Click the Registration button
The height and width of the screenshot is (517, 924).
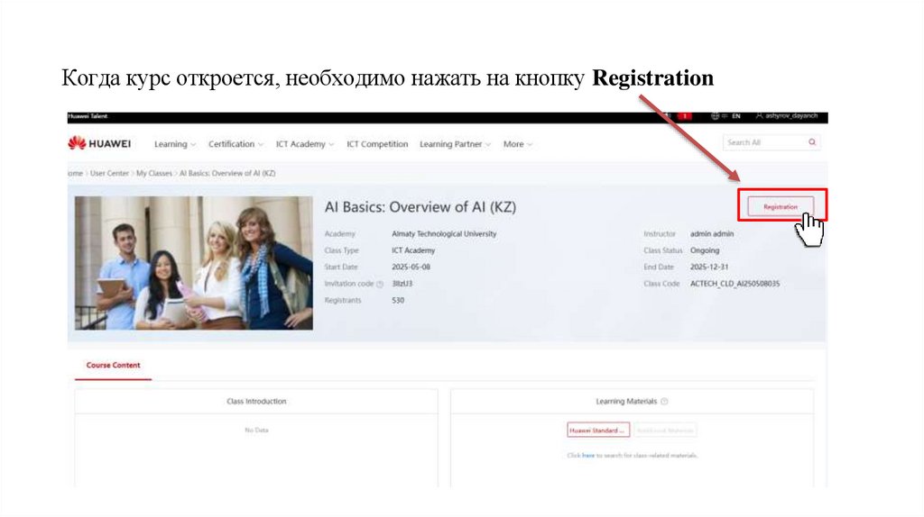coord(781,207)
